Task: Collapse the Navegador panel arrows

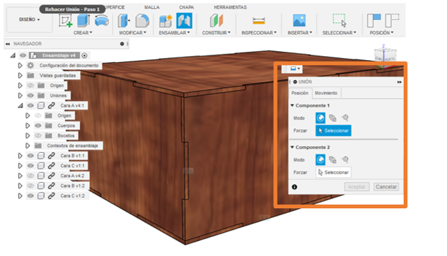Action: (x=8, y=44)
